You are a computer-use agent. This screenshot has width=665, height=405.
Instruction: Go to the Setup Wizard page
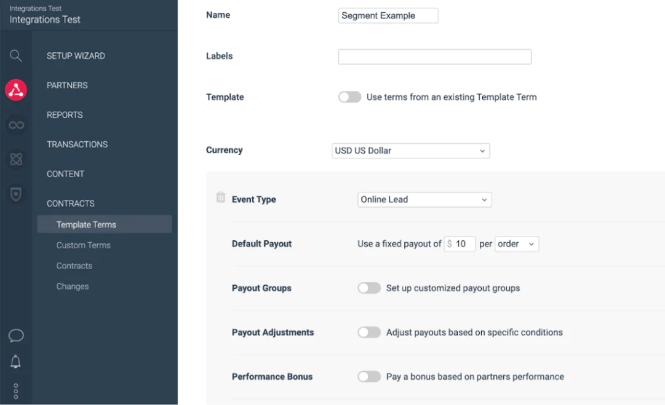[x=77, y=55]
